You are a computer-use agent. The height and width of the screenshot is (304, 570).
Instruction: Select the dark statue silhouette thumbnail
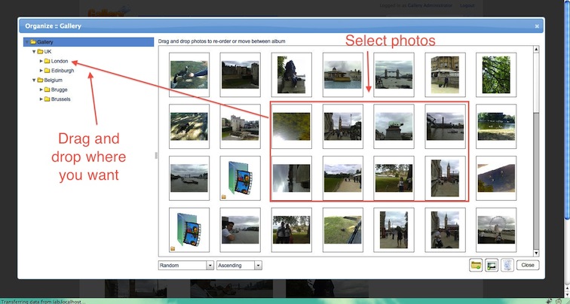pos(292,74)
